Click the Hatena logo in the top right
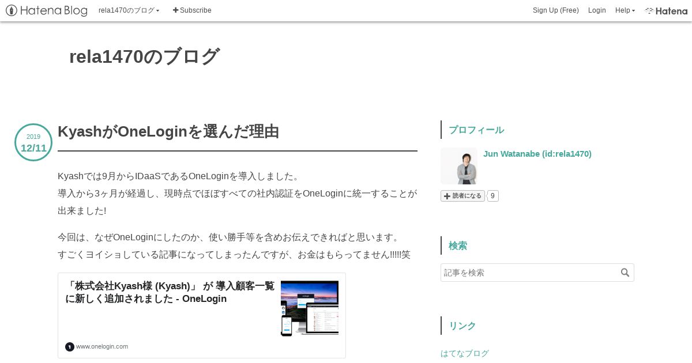Image resolution: width=692 pixels, height=363 pixels. point(666,10)
